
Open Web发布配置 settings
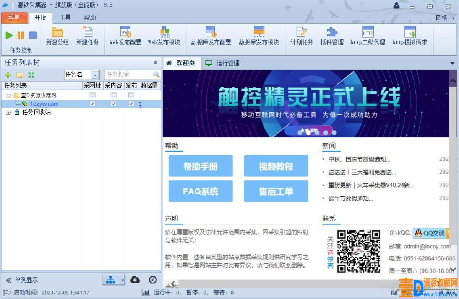pyautogui.click(x=125, y=36)
